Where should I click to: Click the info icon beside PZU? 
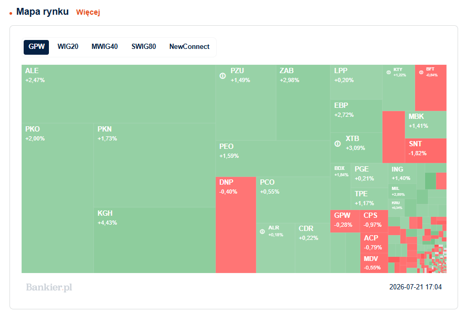pyautogui.click(x=222, y=76)
